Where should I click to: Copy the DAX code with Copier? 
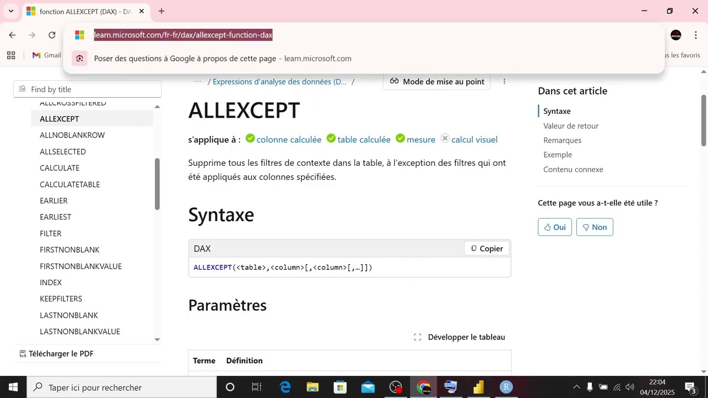pyautogui.click(x=487, y=249)
